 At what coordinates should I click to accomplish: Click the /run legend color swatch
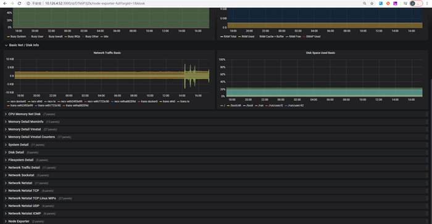pyautogui.click(x=256, y=106)
